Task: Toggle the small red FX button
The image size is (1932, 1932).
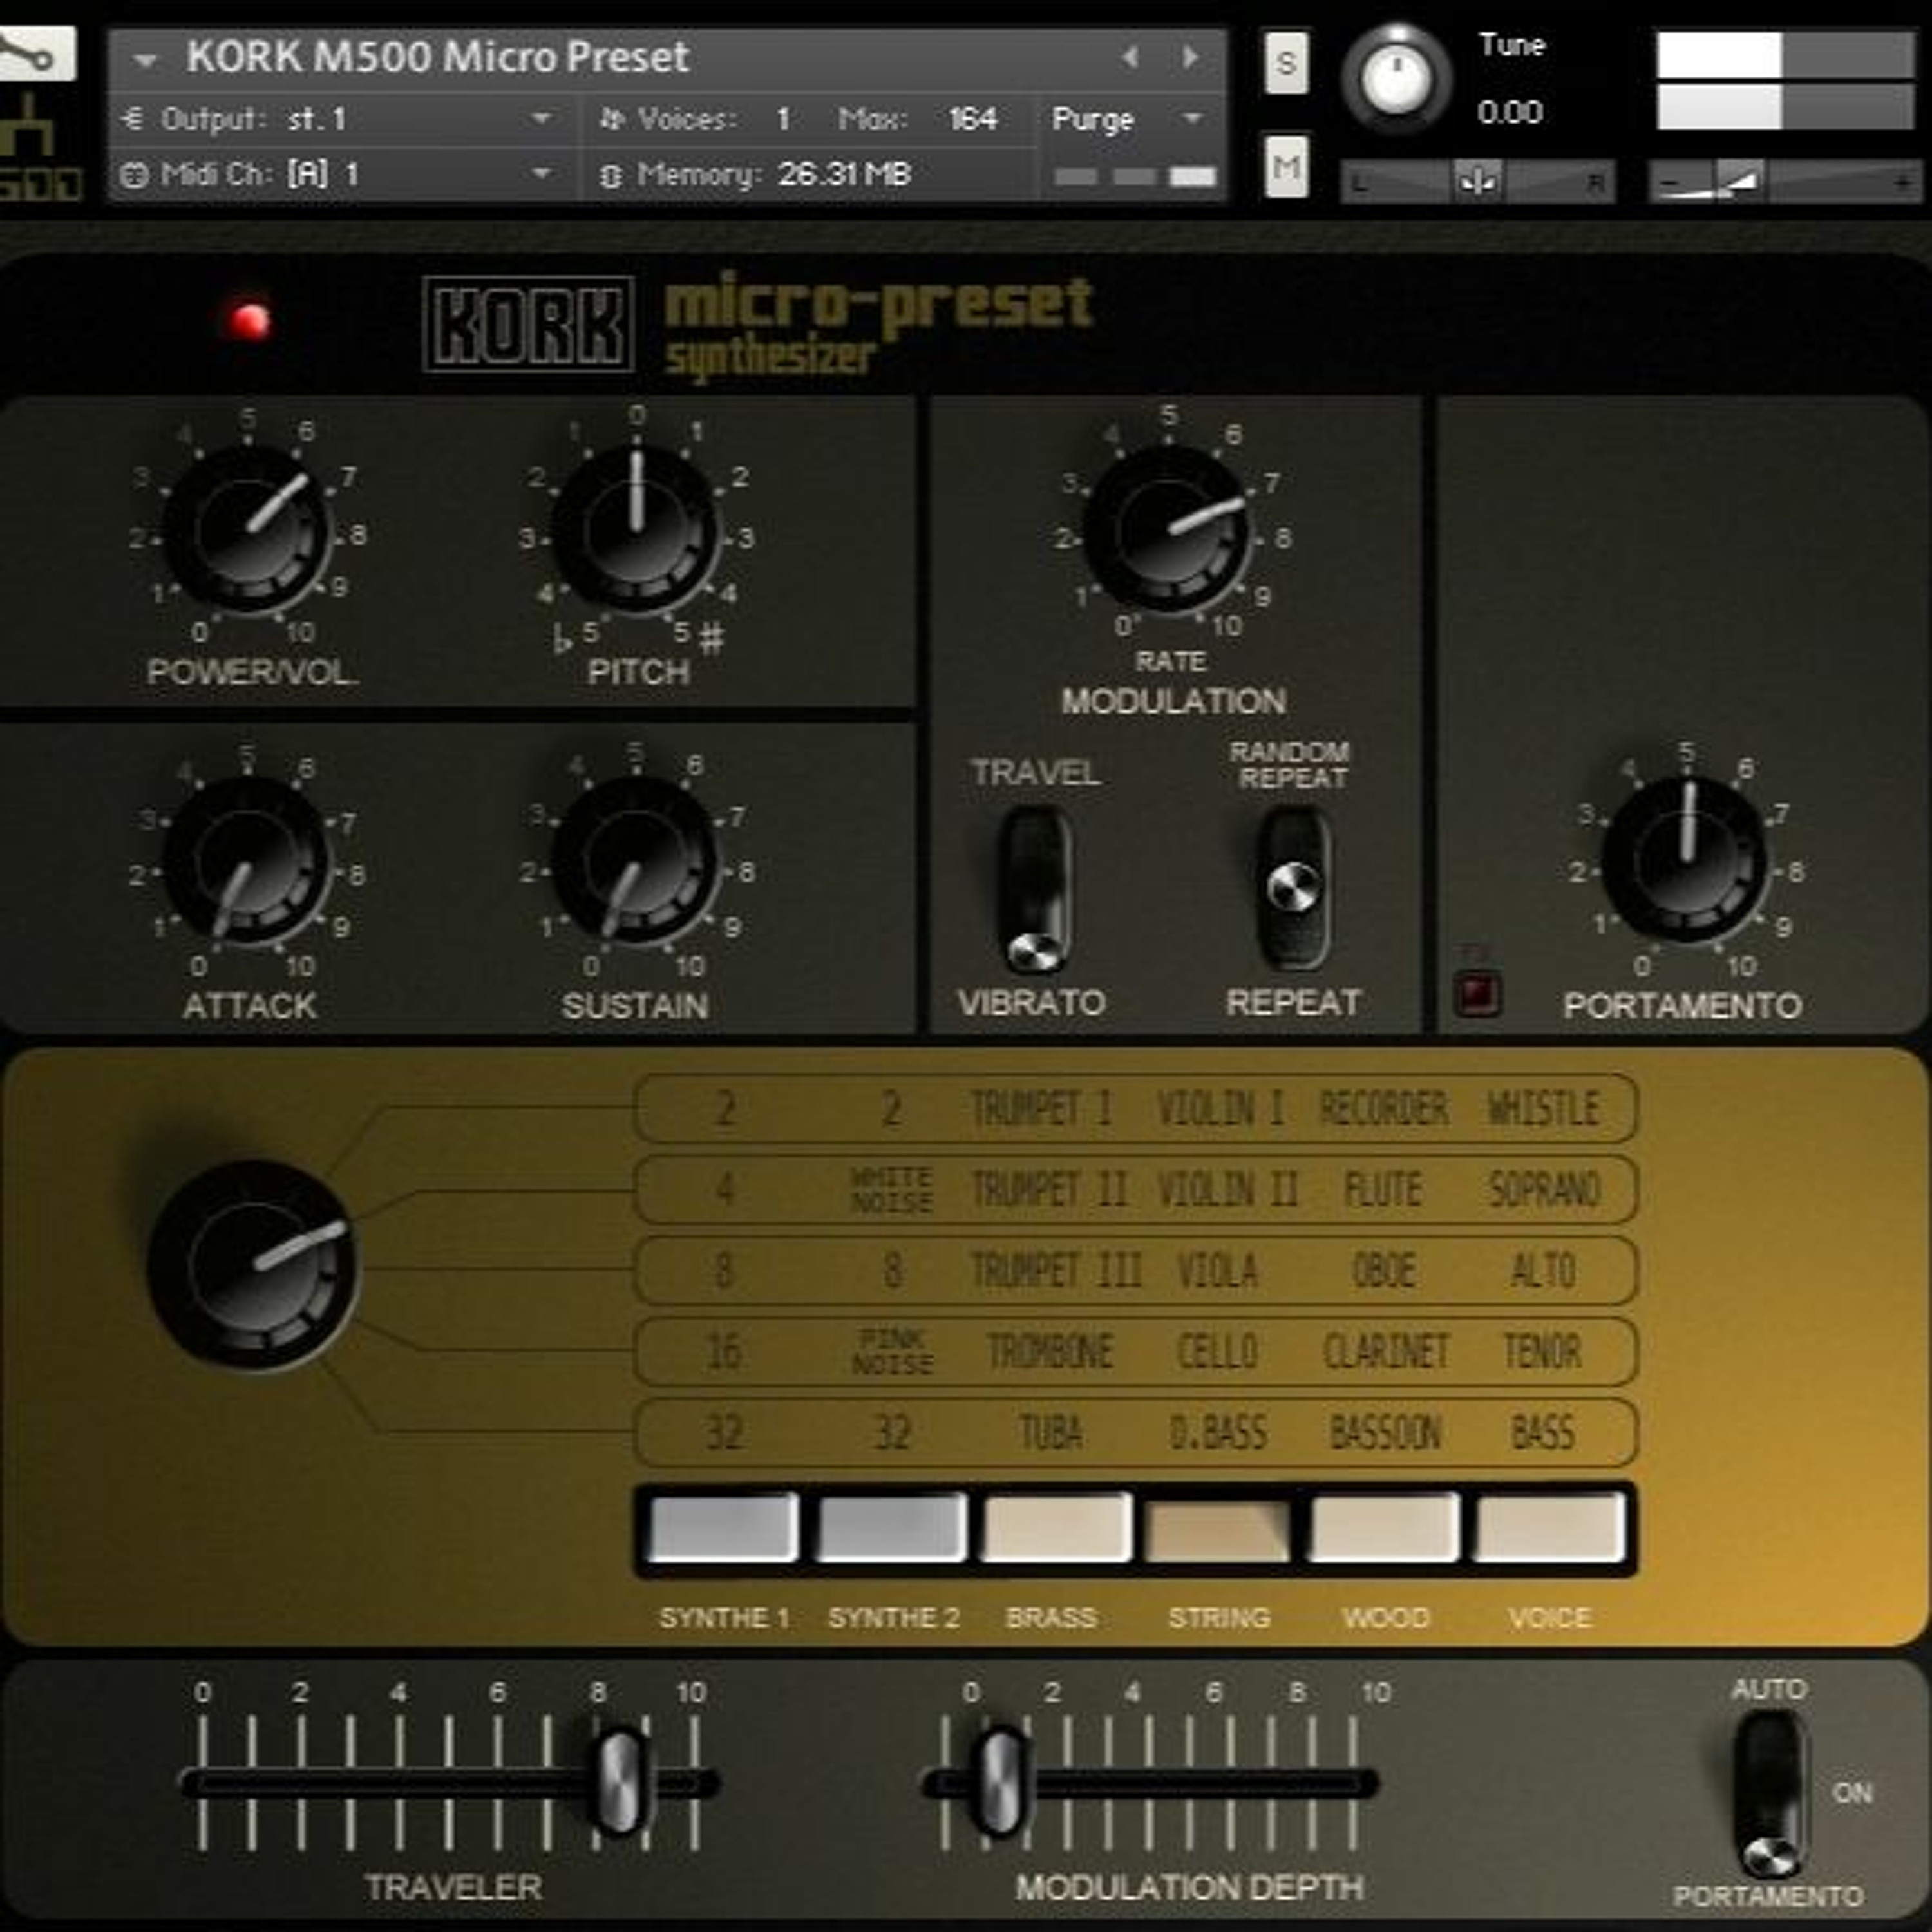Action: [x=1477, y=993]
